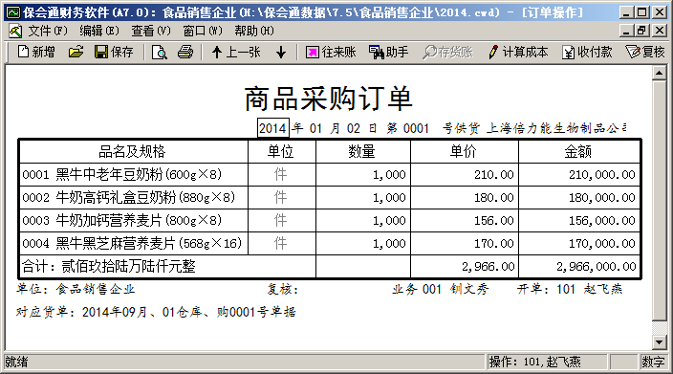Click amount 156,000.00 cell
This screenshot has width=673, height=374.
pos(579,220)
